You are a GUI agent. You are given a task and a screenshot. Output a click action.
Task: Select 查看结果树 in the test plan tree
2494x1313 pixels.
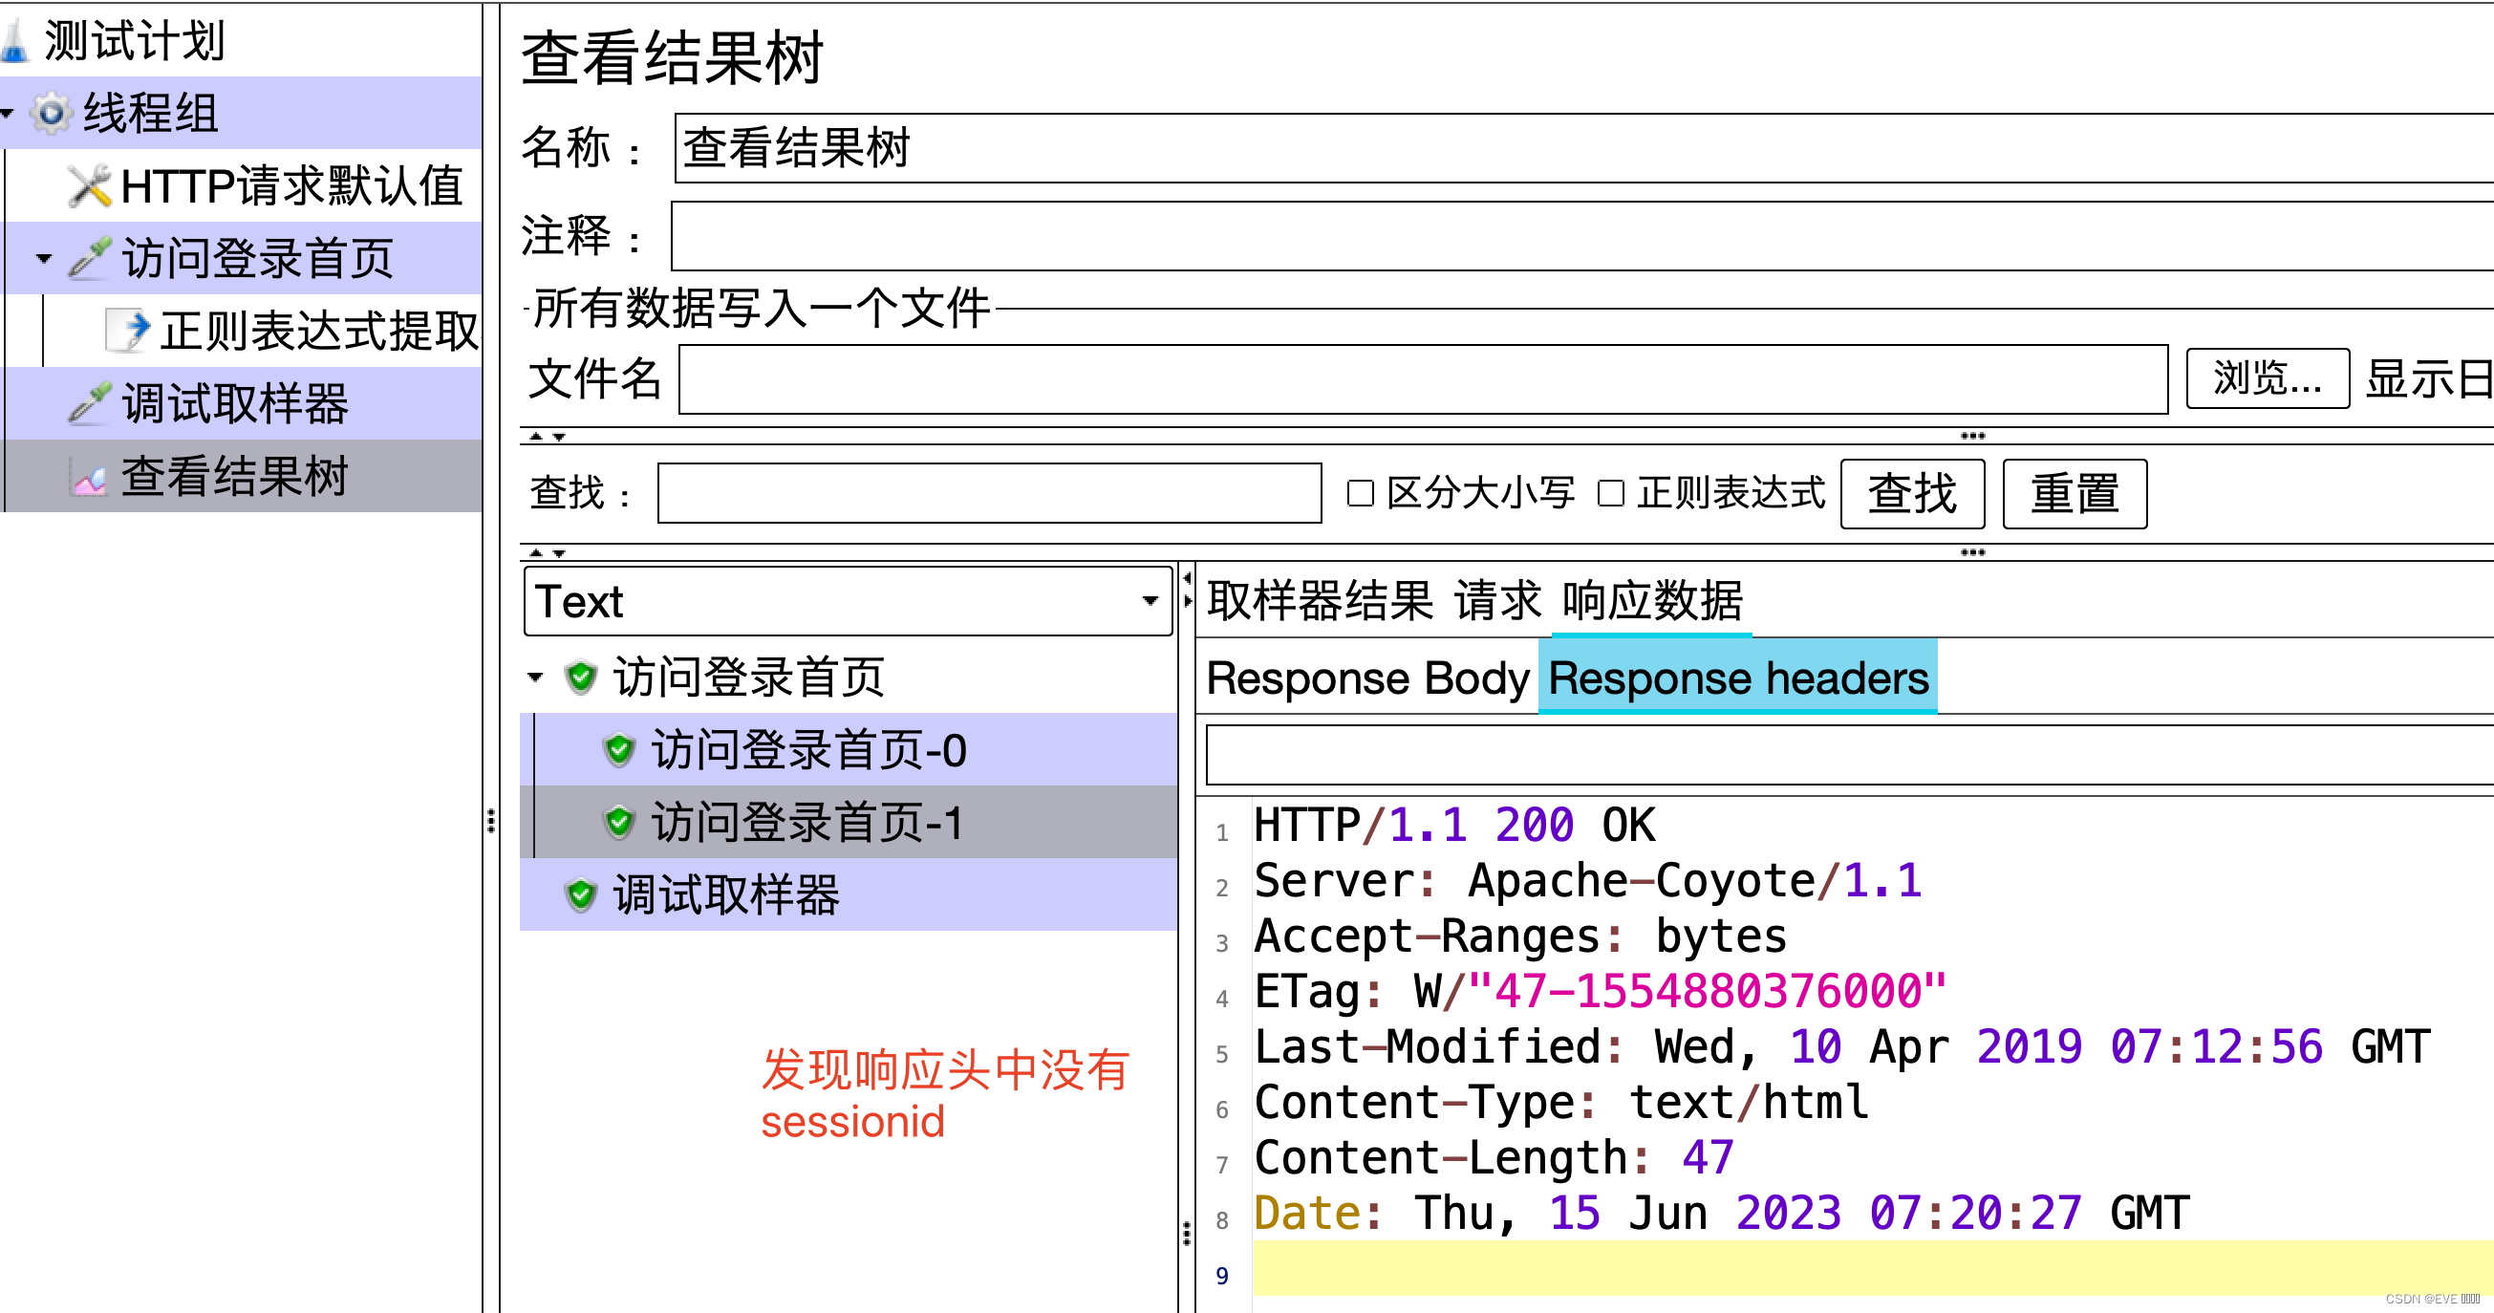[x=234, y=477]
